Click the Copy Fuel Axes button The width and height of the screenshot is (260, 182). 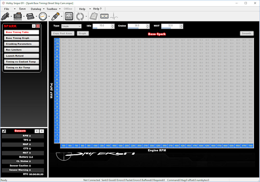63,34
